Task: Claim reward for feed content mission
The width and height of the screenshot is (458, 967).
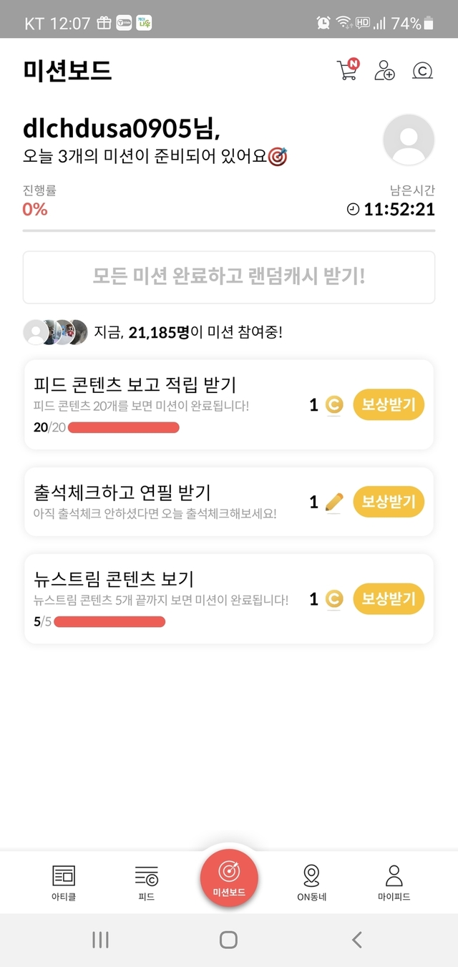Action: tap(389, 405)
